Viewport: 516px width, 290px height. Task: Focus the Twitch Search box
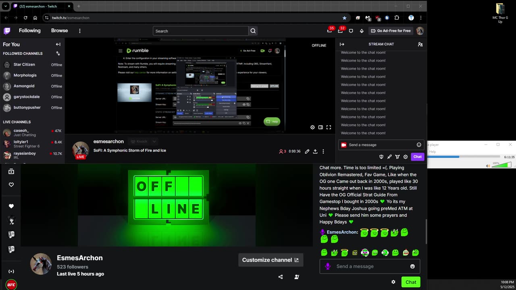(x=200, y=31)
